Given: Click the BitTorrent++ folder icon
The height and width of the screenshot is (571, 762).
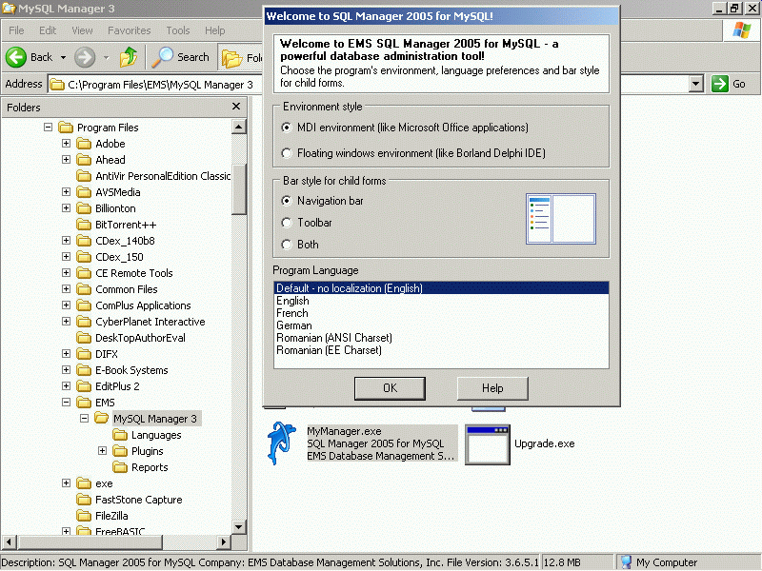Looking at the screenshot, I should pos(84,225).
